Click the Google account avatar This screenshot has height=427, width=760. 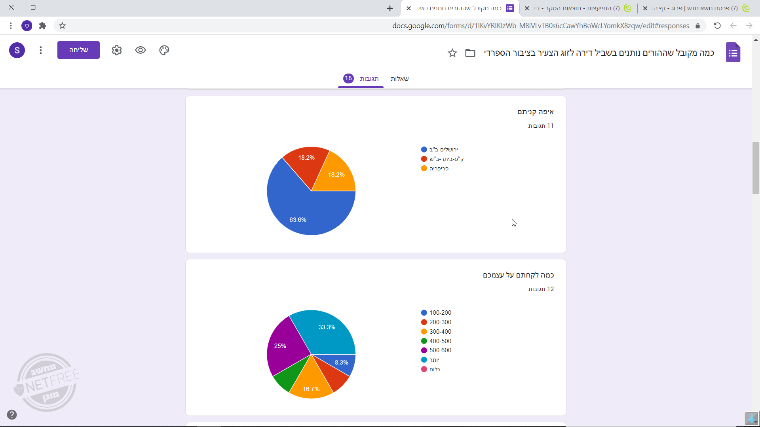[x=17, y=50]
